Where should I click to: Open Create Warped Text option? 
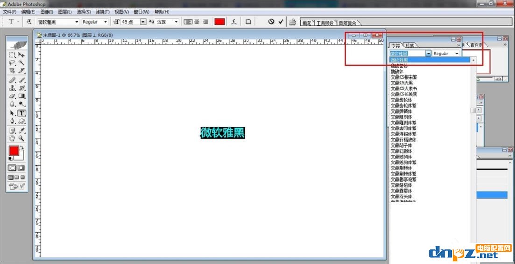[233, 21]
